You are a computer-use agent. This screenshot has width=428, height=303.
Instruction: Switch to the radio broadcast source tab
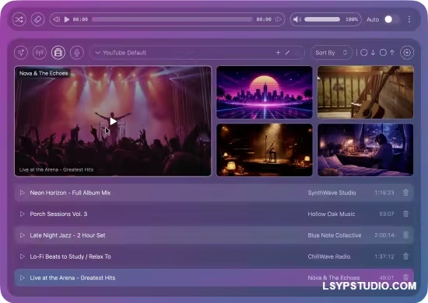(x=40, y=53)
